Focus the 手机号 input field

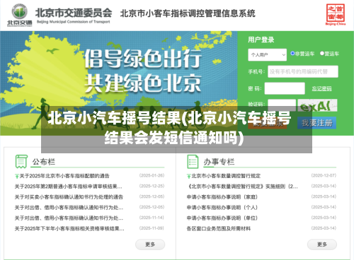tap(303, 71)
